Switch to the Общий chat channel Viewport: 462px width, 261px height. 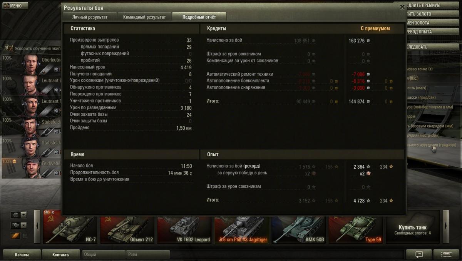click(x=104, y=254)
